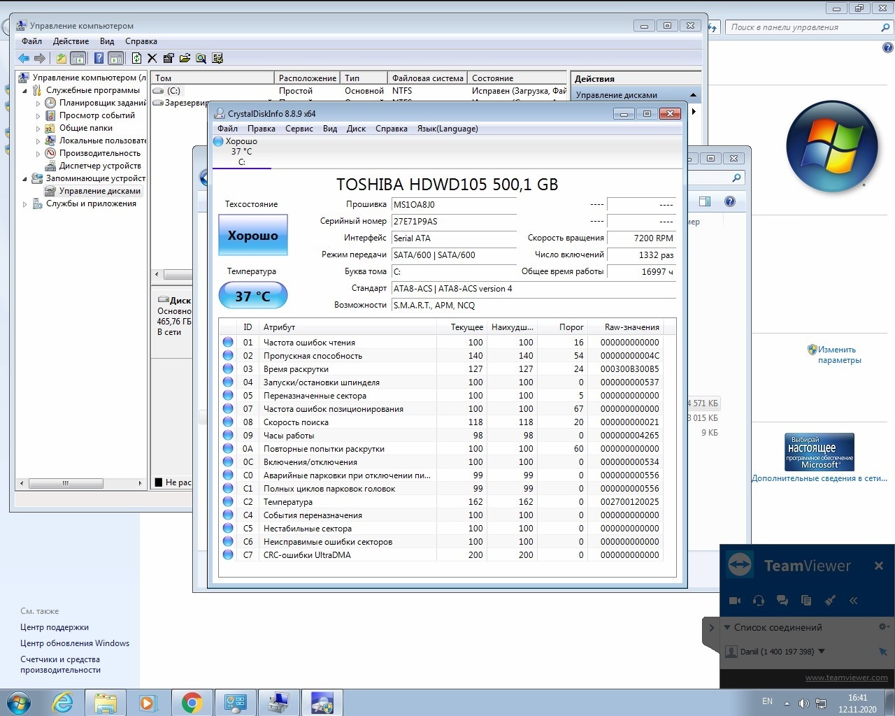Start TeamViewer video camera icon

click(x=735, y=600)
